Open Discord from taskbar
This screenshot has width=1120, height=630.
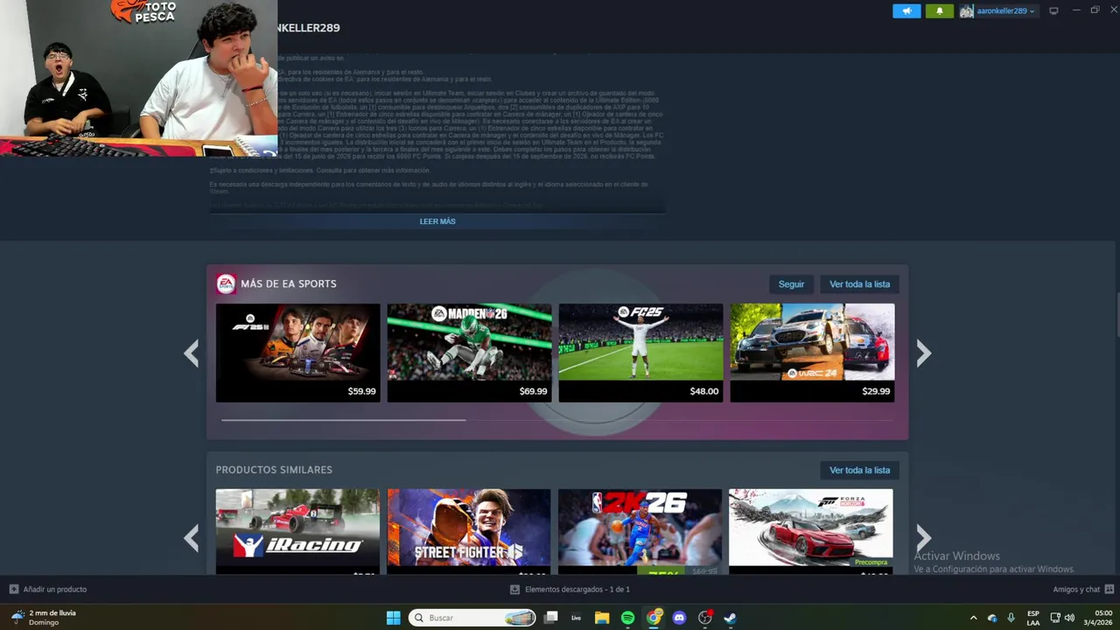coord(679,618)
